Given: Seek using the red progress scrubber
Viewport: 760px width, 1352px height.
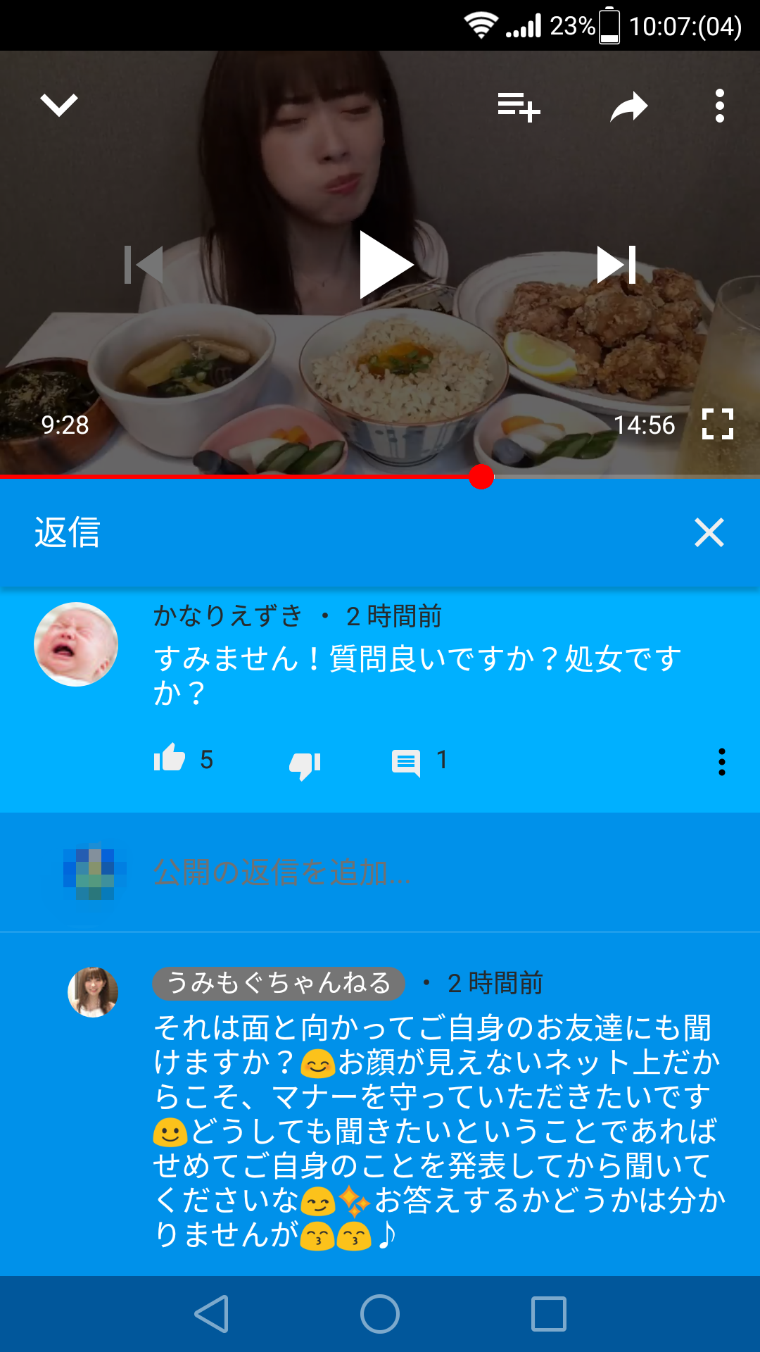Looking at the screenshot, I should (481, 477).
